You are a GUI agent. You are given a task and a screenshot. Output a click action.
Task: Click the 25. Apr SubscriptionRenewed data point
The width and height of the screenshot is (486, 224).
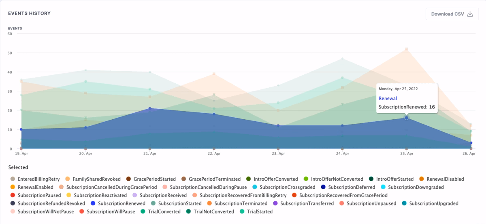(x=406, y=118)
